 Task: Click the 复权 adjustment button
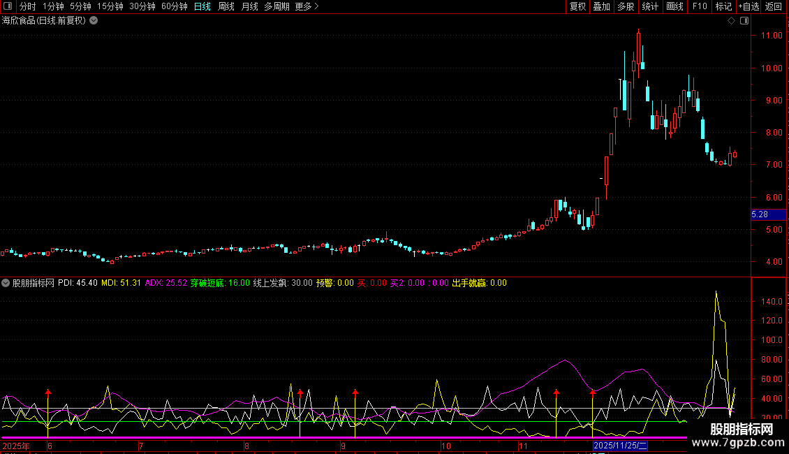[x=577, y=6]
